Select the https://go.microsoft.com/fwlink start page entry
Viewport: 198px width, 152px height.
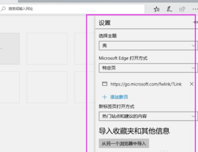pos(146,84)
